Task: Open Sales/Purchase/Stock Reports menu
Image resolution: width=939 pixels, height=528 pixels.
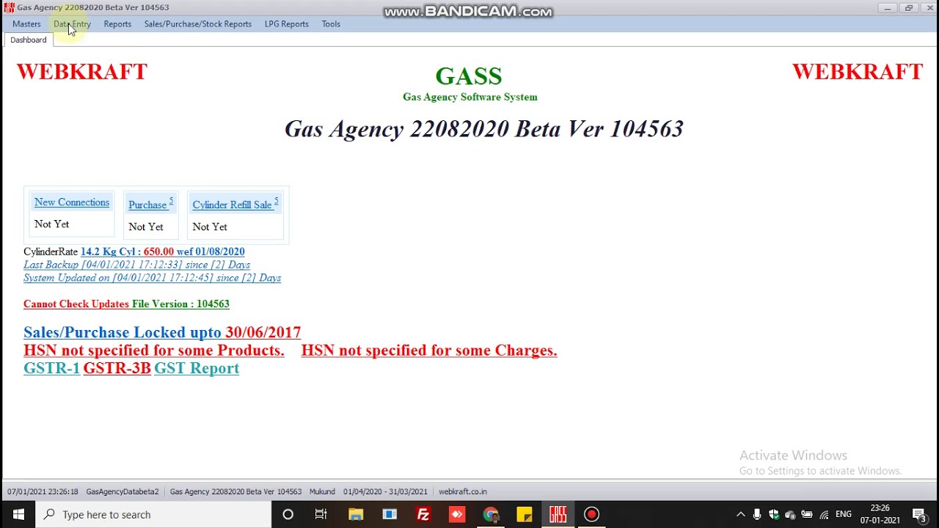Action: (198, 24)
